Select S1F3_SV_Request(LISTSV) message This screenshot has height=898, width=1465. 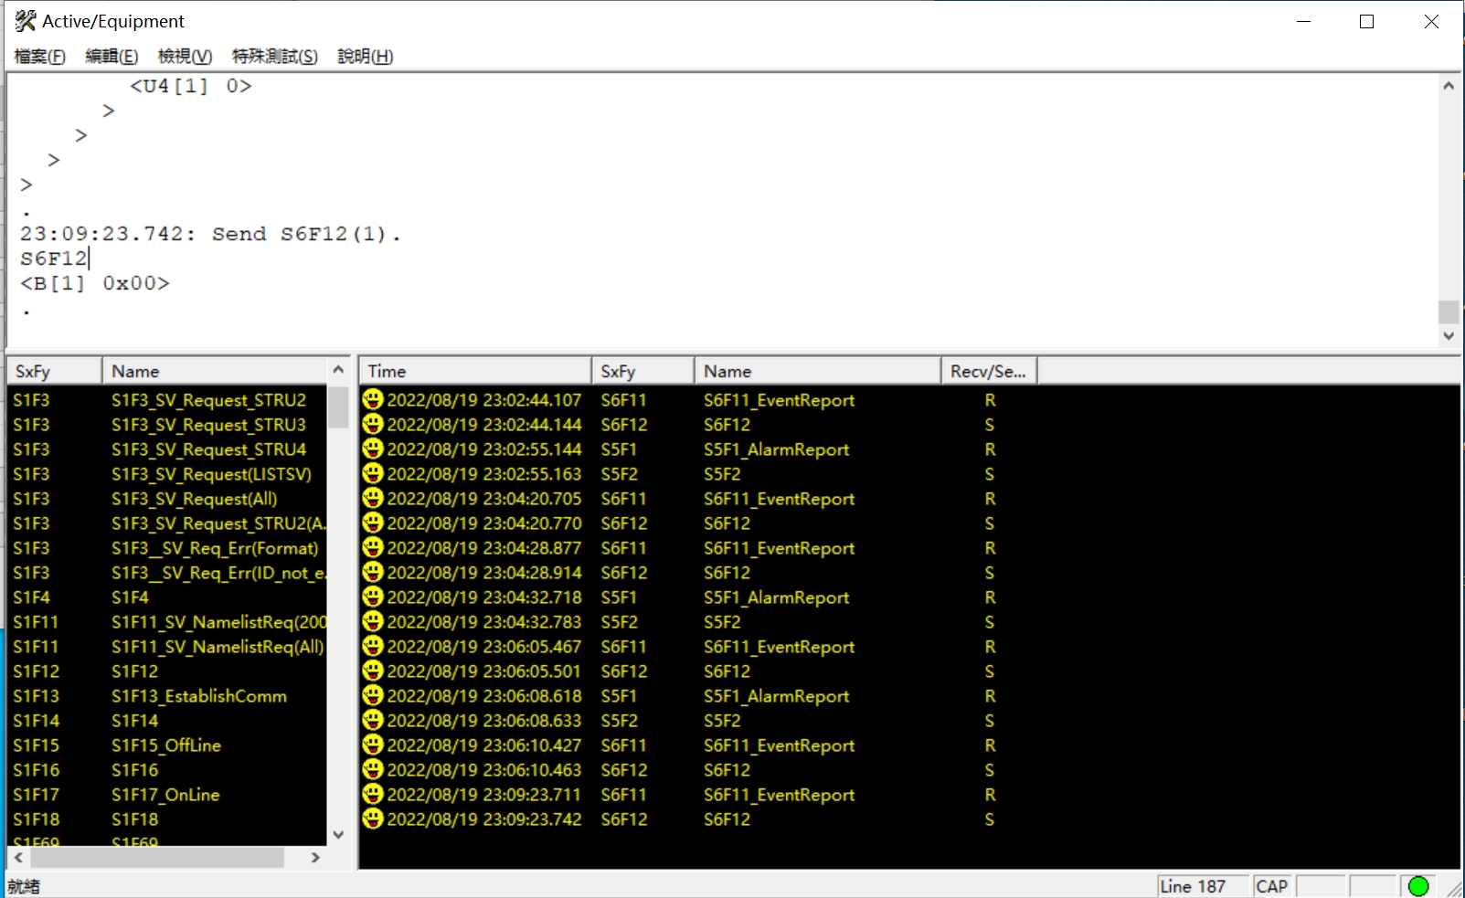click(x=167, y=473)
